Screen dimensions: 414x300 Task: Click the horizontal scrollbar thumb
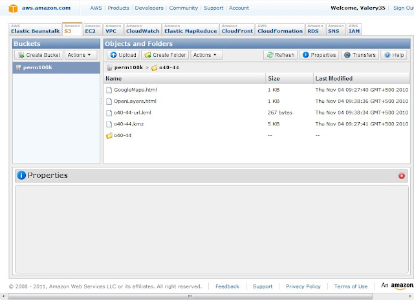(x=190, y=296)
